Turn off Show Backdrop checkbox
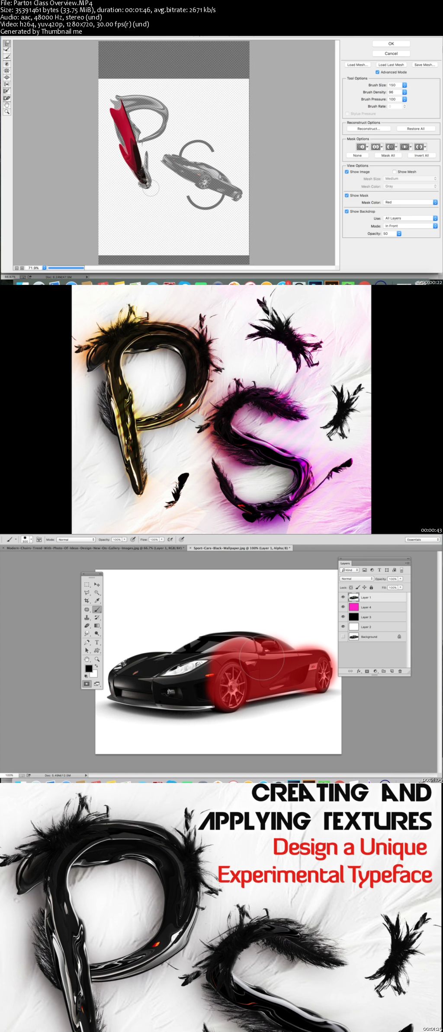 (347, 211)
